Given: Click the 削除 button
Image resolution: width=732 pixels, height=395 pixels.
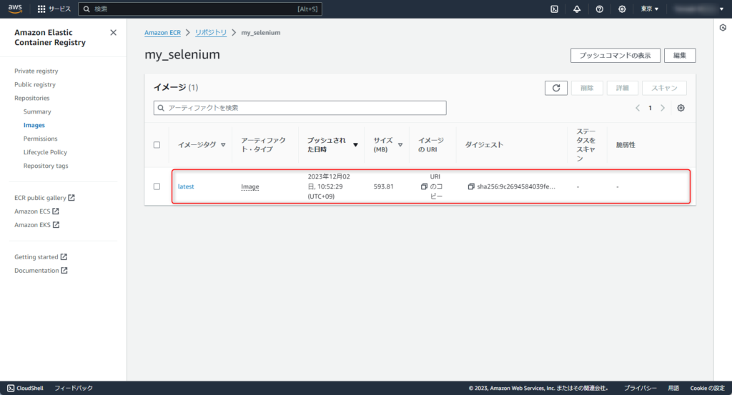Looking at the screenshot, I should [587, 88].
